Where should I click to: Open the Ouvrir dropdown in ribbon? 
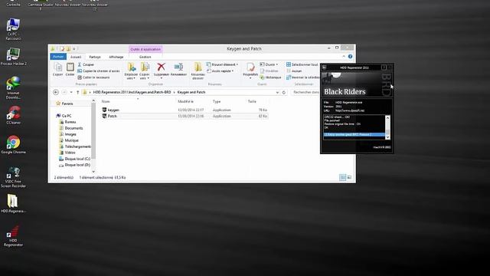(x=269, y=64)
